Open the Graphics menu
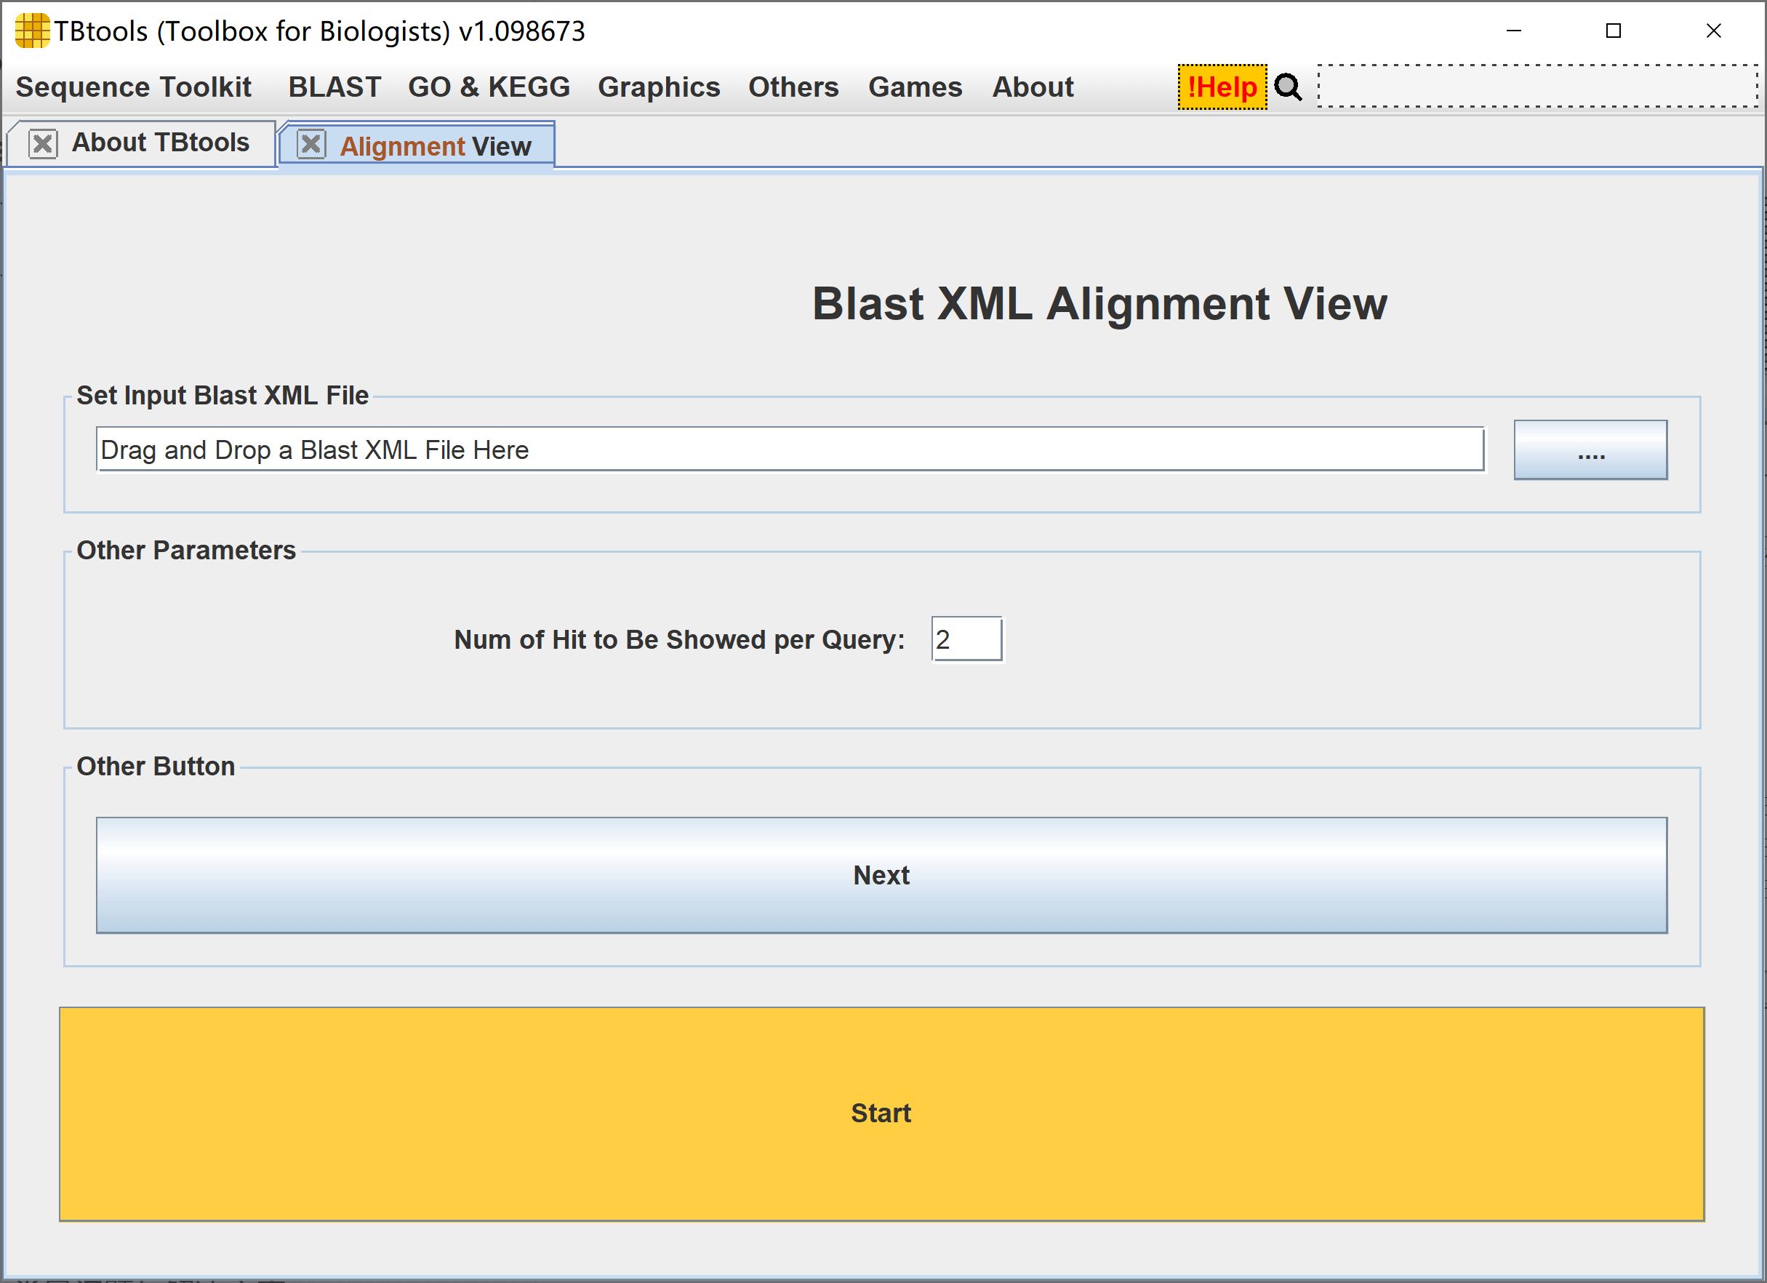Screen dimensions: 1767x1283 click(658, 87)
